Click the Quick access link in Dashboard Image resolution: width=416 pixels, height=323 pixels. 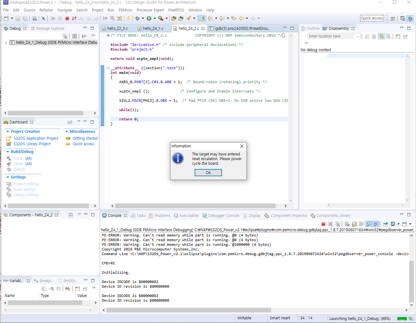click(83, 144)
